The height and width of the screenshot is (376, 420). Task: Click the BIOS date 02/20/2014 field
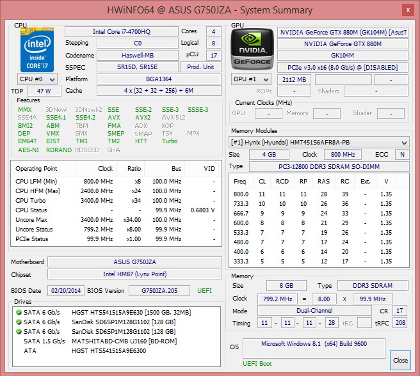point(66,290)
